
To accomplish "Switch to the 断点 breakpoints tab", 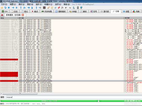I will pos(35,12).
